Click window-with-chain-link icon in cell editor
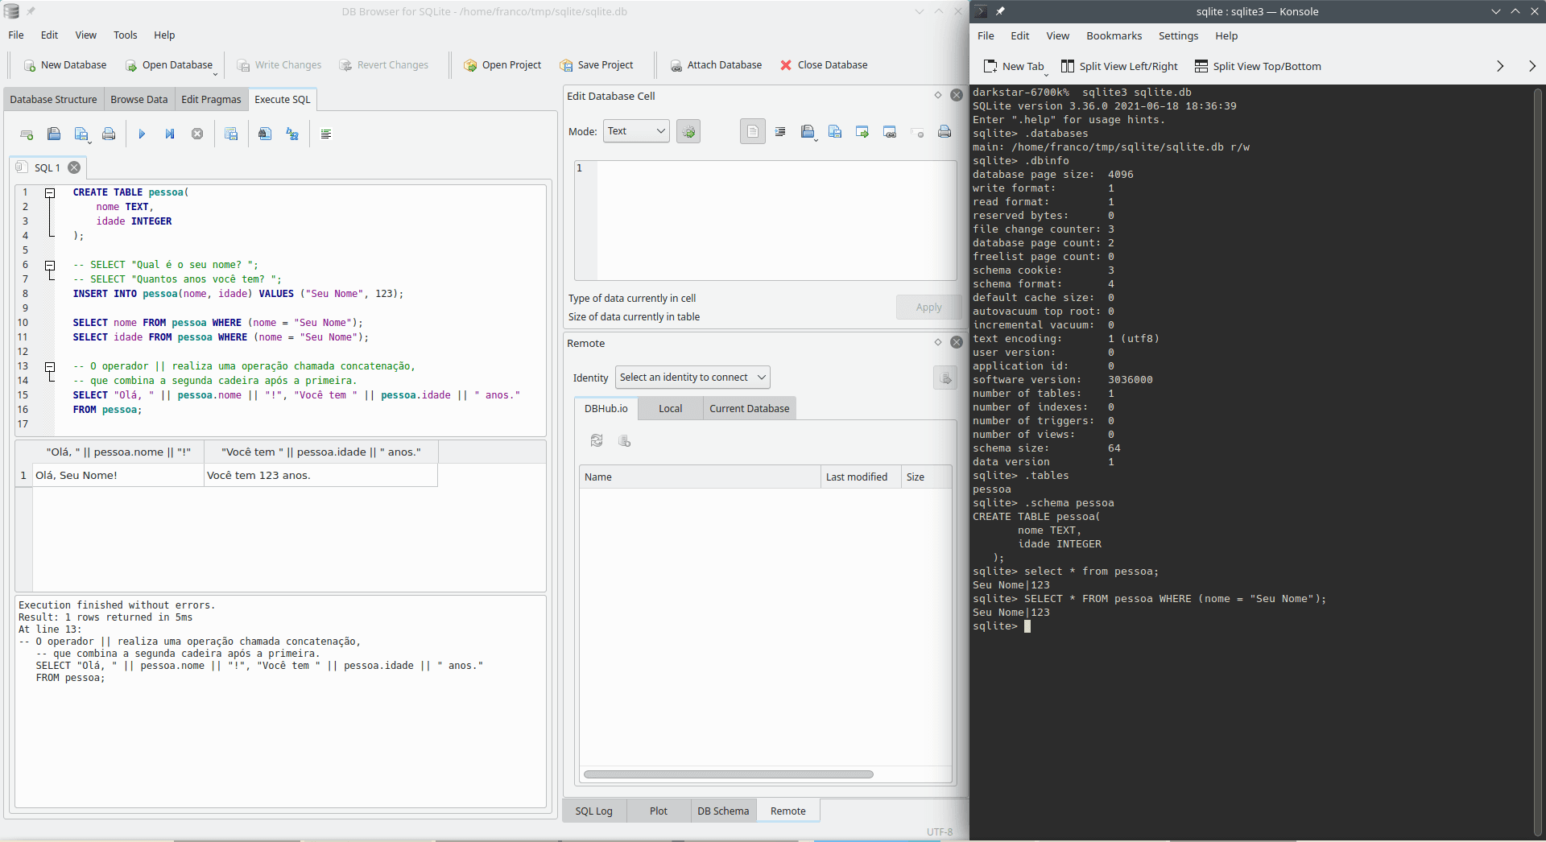1546x842 pixels. point(890,131)
